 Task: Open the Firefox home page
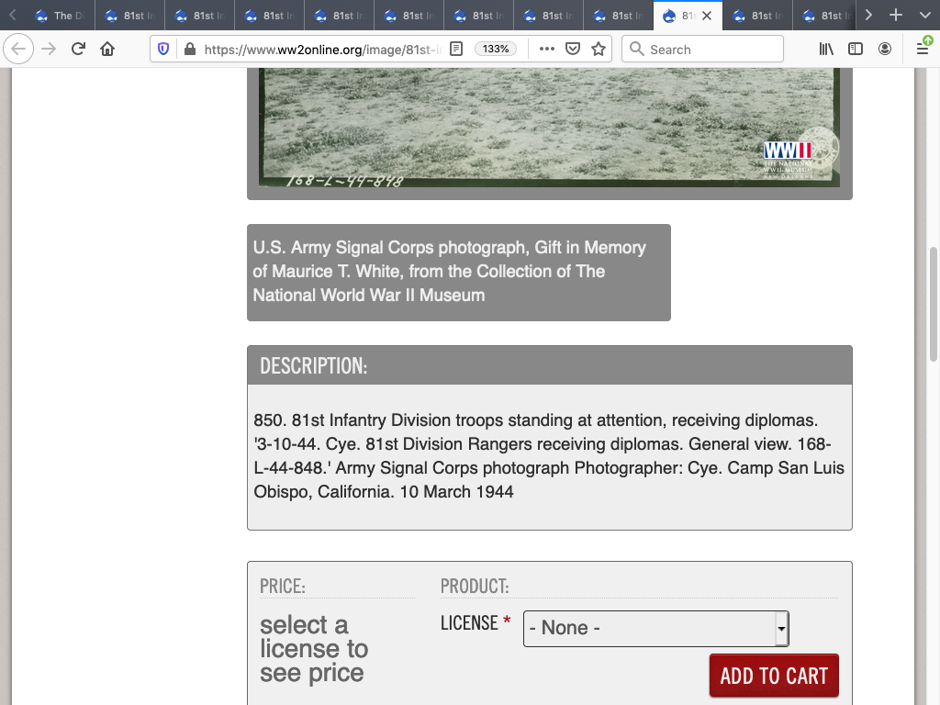point(107,50)
